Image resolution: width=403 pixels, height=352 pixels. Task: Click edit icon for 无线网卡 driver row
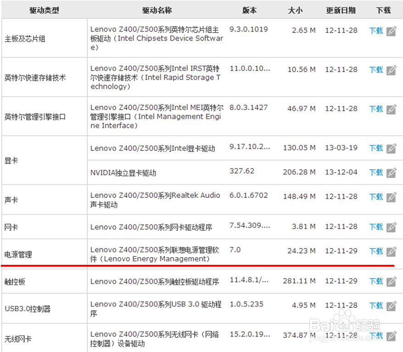[392, 336]
